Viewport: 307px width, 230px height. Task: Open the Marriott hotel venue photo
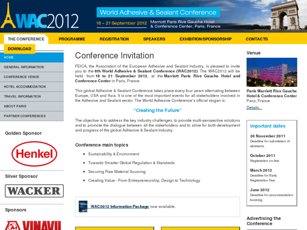[272, 72]
